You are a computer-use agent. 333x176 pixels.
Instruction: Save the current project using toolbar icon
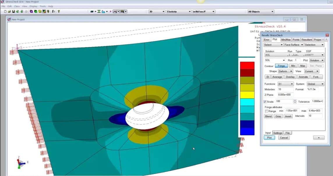click(x=13, y=11)
